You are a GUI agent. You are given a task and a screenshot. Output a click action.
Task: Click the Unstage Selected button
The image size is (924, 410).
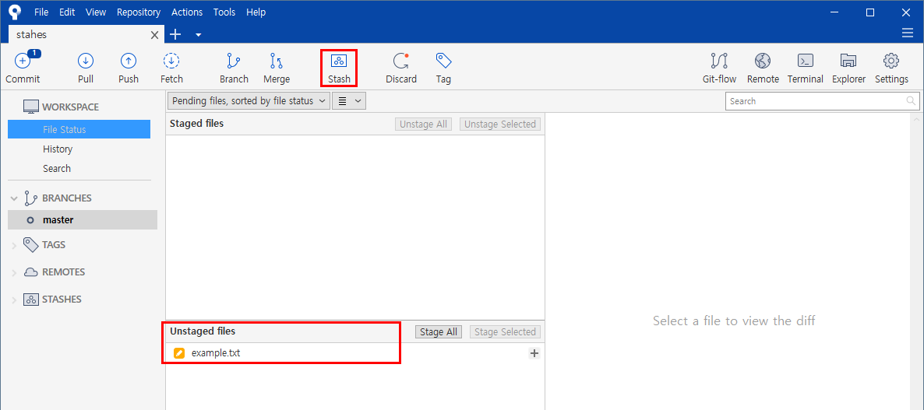tap(499, 124)
